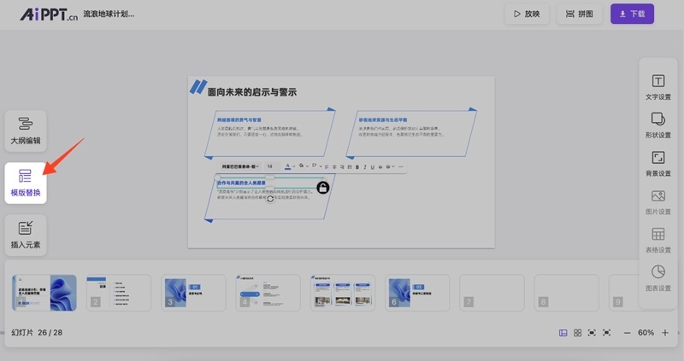Expand the highlight dropdown arrow
The width and height of the screenshot is (684, 361).
pyautogui.click(x=321, y=166)
